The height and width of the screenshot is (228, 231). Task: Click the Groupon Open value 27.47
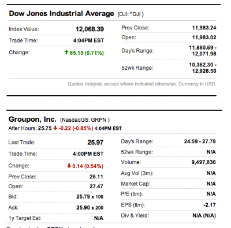point(96,186)
